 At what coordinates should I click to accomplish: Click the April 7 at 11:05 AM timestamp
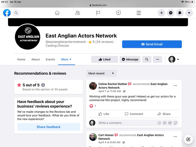(x=110, y=91)
